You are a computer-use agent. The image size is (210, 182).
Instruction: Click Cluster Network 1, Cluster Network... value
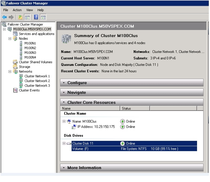pyautogui.click(x=178, y=52)
